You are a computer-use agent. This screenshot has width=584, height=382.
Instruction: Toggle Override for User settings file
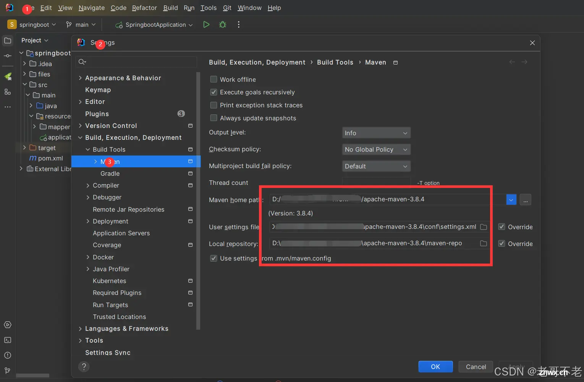502,227
